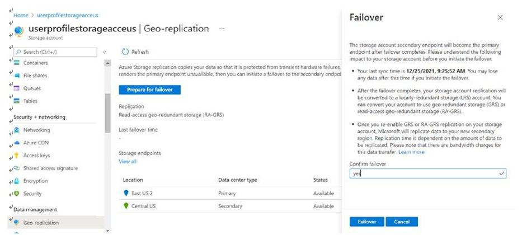
Task: Open Shared access signature page
Action: 50,168
